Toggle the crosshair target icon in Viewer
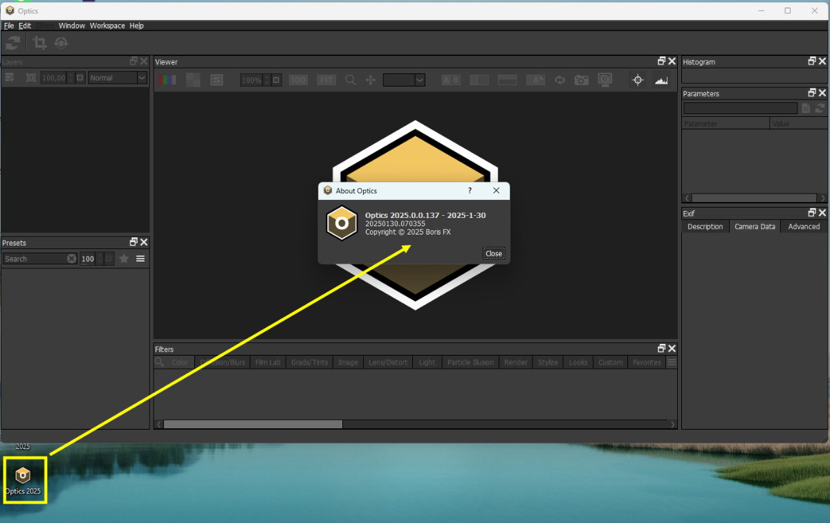Viewport: 830px width, 523px height. (x=638, y=80)
